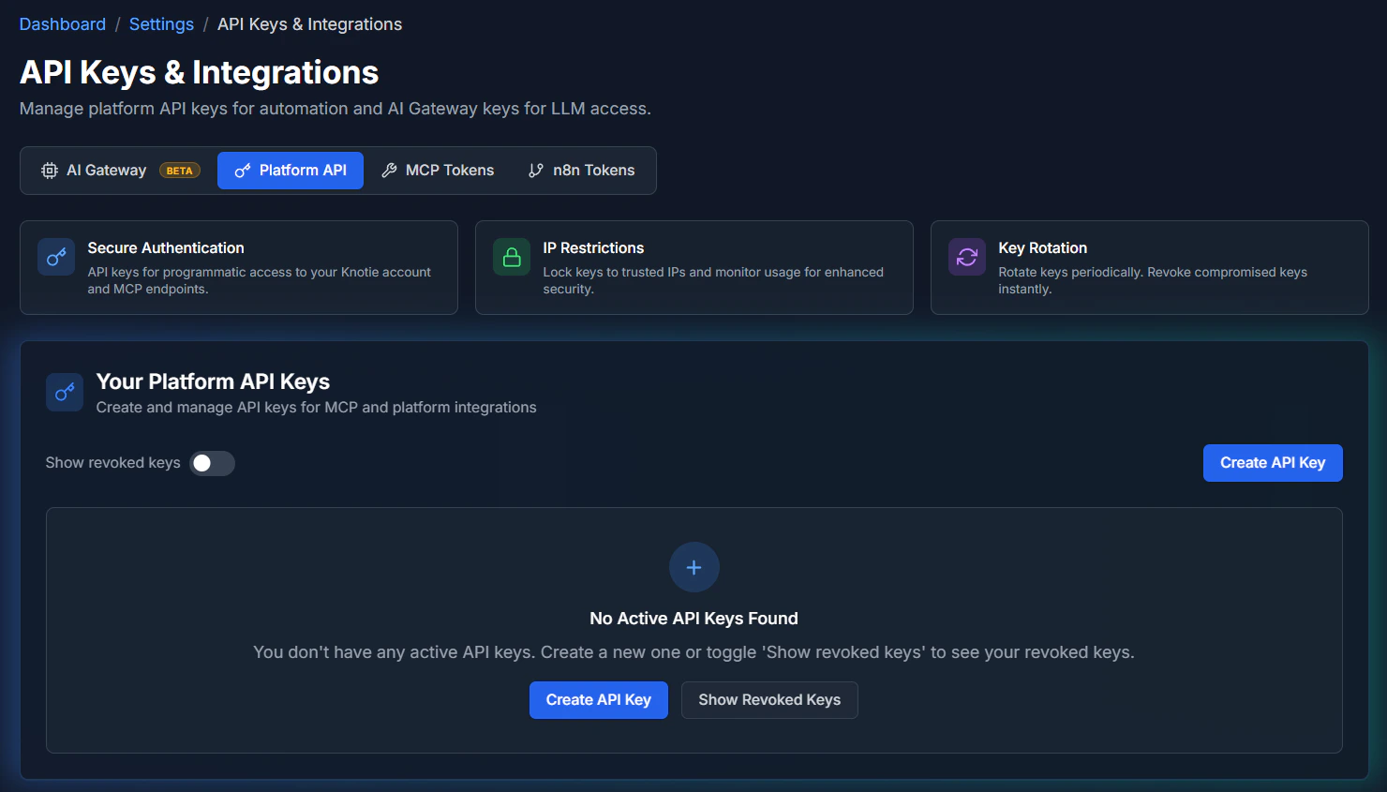Click the wrench icon beside MCP Tokens

pyautogui.click(x=389, y=170)
